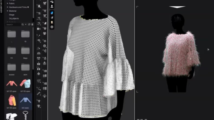
Task: Expand the Fabric tree node
Action: tap(7, 3)
